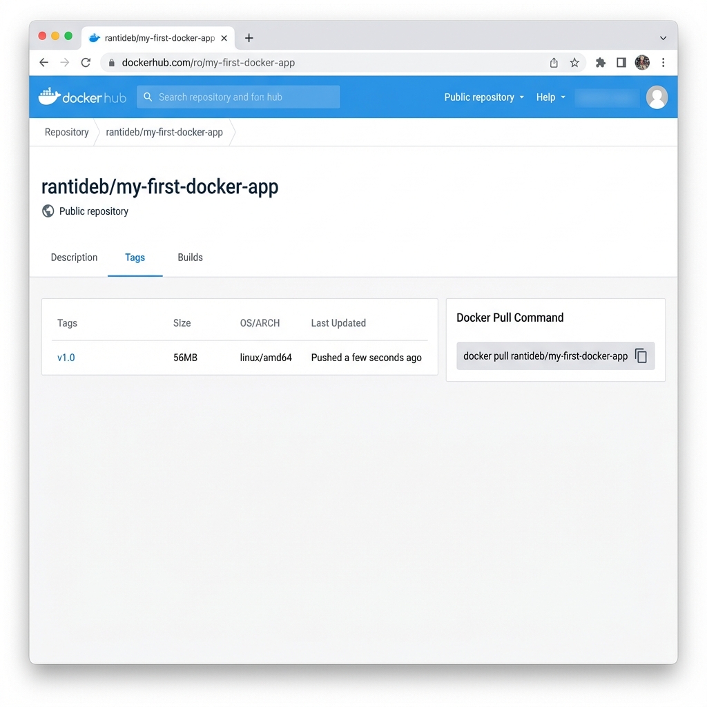Click the padlock icon in the address bar
This screenshot has width=707, height=707.
111,62
